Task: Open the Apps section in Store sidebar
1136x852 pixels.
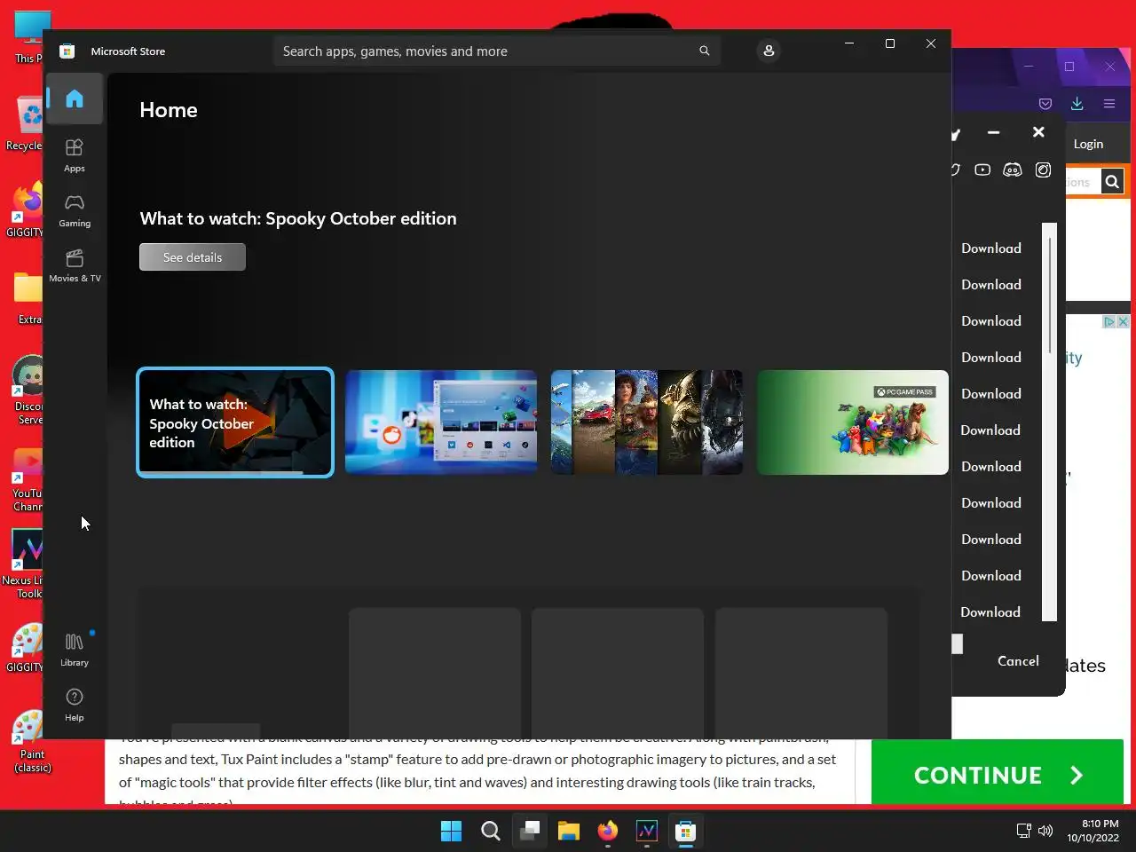Action: 75,155
